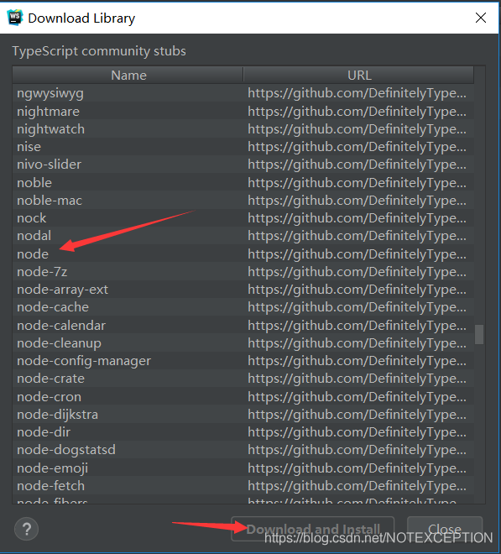Click the URL cell of nightwatch
This screenshot has width=501, height=554.
357,129
